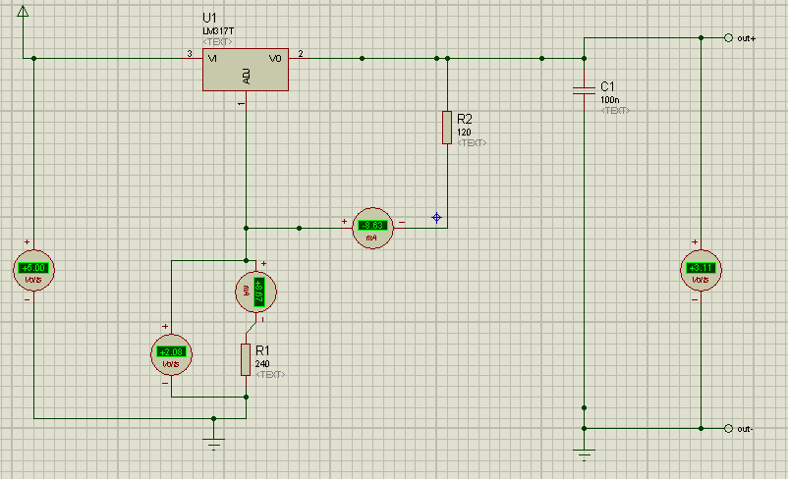Click the R2 120 ohm resistor symbol
Screen dimensions: 788x479
pos(447,128)
